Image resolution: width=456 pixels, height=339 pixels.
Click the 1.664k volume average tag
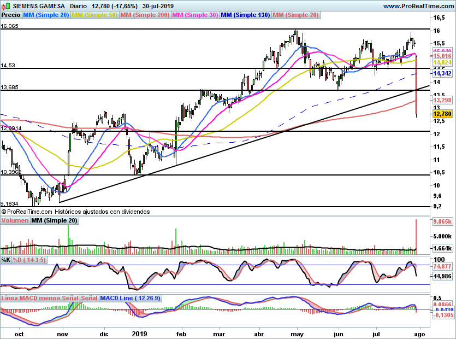point(443,248)
